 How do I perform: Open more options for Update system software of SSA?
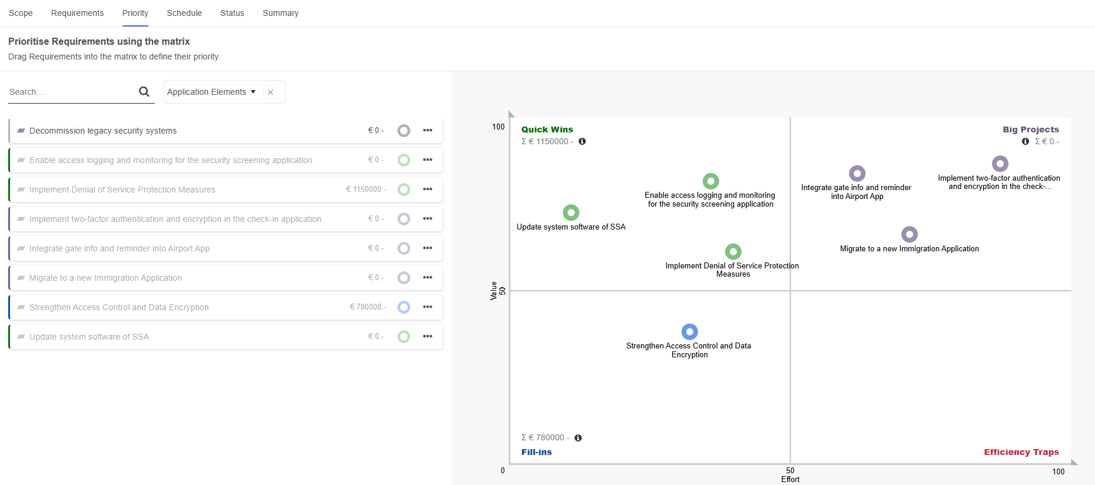click(427, 337)
